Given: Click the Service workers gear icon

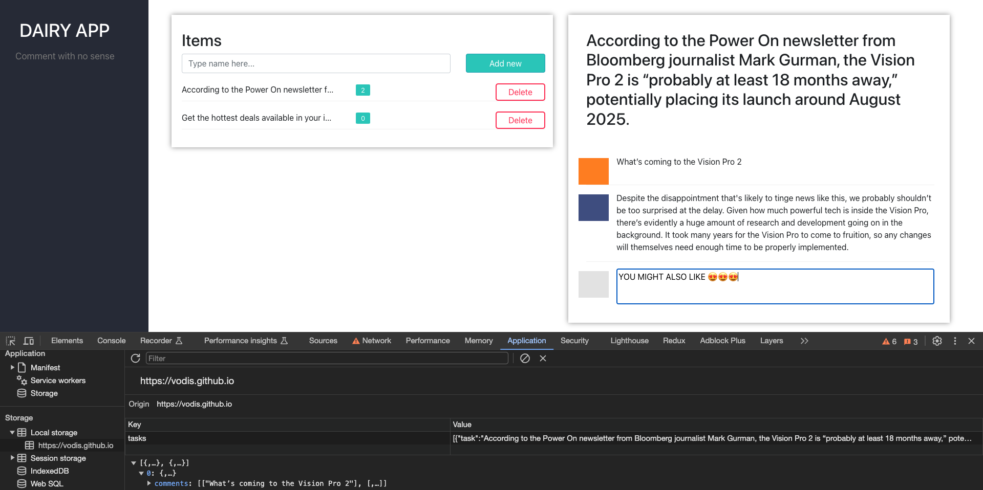Looking at the screenshot, I should tap(22, 380).
